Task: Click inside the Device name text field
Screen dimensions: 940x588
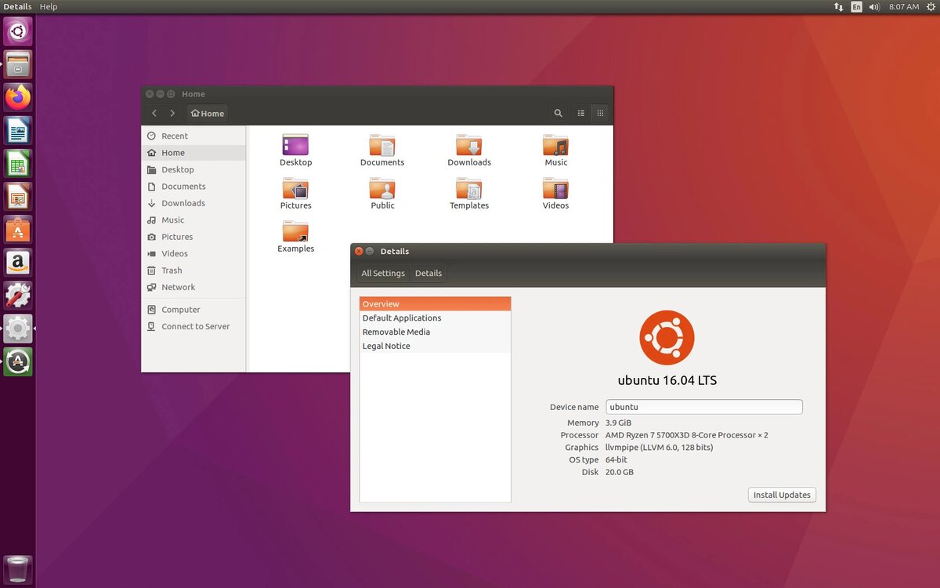Action: click(x=703, y=407)
